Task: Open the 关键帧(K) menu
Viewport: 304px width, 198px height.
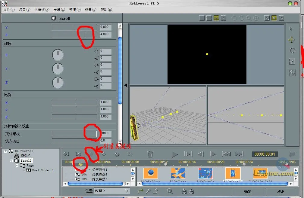Action: coord(42,10)
